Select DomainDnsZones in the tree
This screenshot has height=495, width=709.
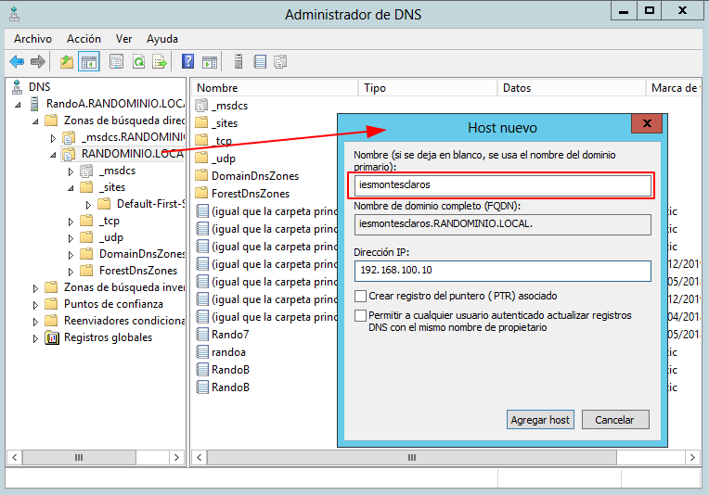pyautogui.click(x=142, y=254)
